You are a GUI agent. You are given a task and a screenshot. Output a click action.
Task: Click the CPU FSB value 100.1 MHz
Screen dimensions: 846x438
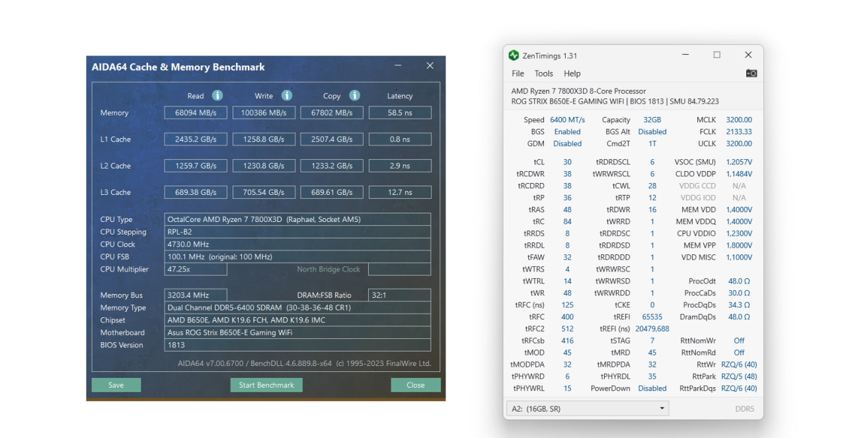(297, 257)
